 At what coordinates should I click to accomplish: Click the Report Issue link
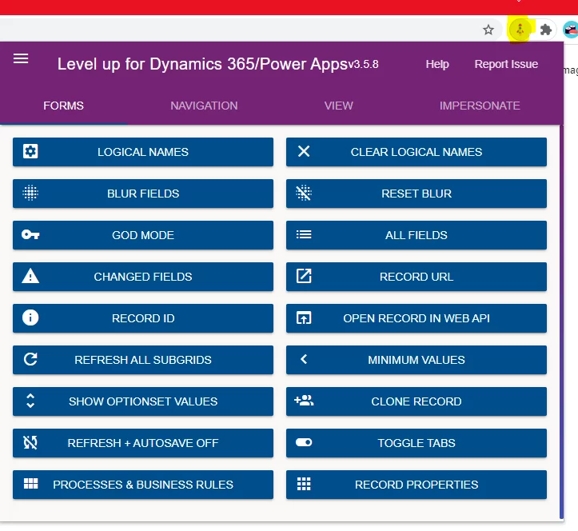coord(506,64)
